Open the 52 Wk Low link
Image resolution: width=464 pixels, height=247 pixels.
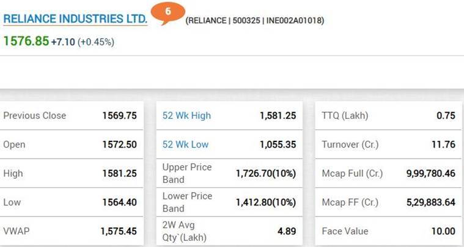[x=185, y=145]
